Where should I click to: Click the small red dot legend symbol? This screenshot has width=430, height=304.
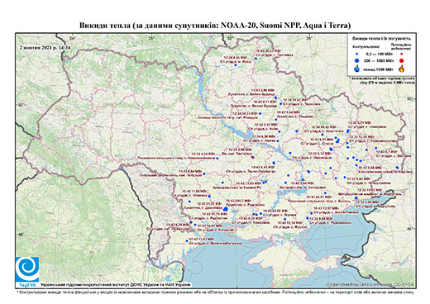coord(402,54)
